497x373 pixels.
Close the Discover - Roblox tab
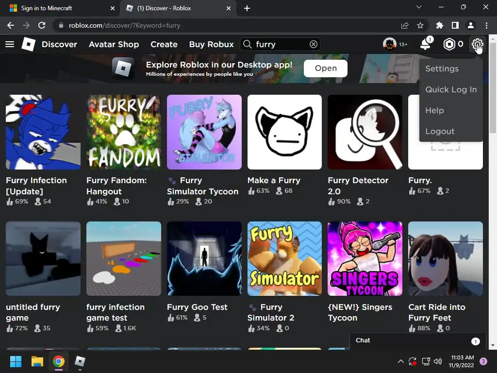(229, 8)
